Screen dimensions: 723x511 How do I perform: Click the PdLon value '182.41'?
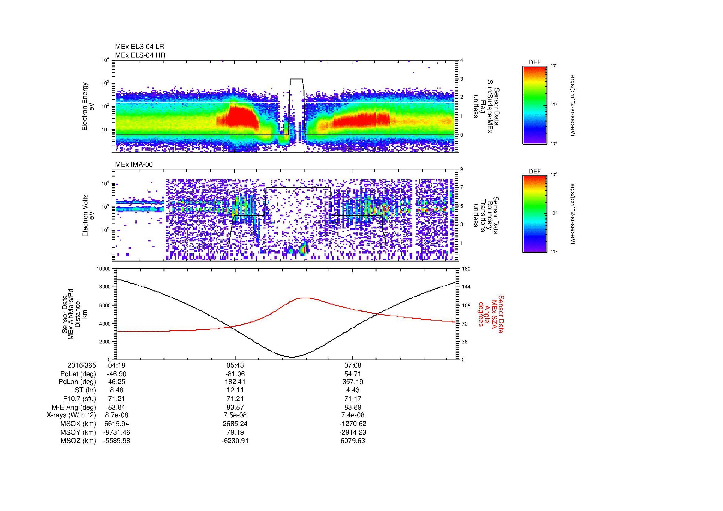(x=235, y=381)
